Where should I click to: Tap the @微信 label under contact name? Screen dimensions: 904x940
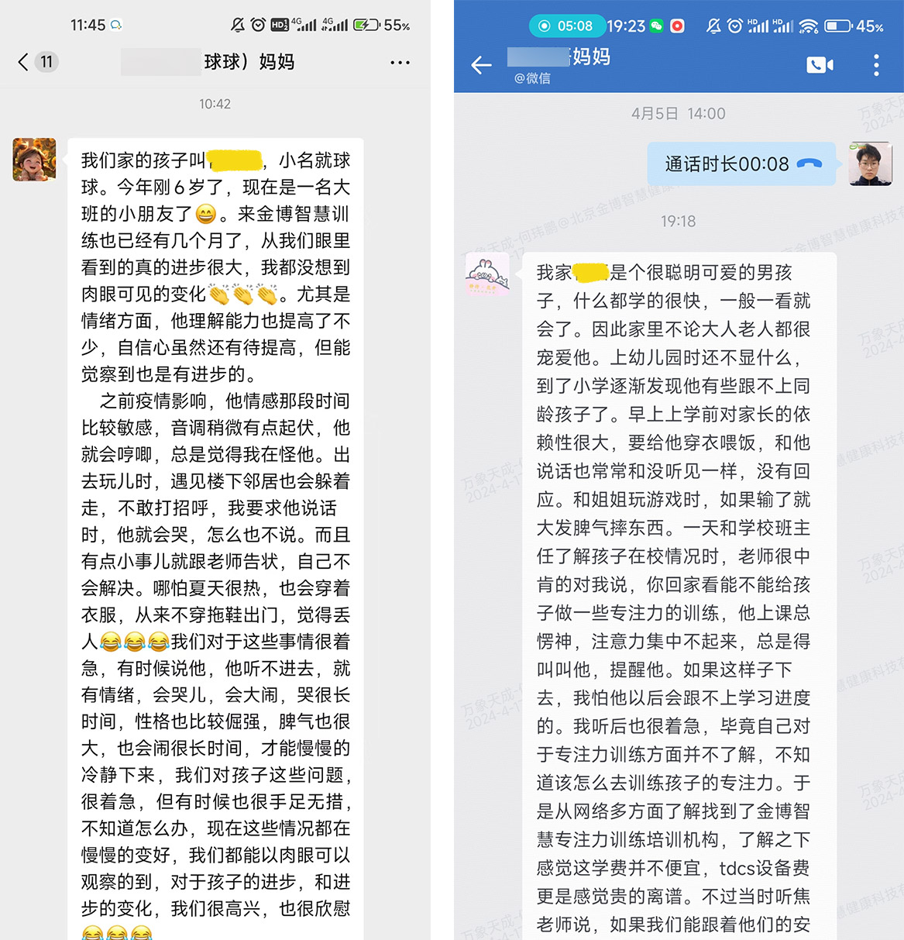pyautogui.click(x=532, y=78)
